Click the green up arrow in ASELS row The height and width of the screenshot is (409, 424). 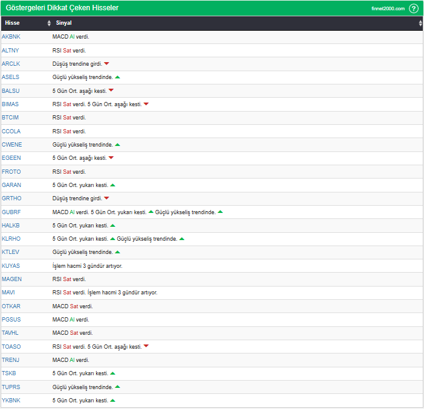click(118, 77)
